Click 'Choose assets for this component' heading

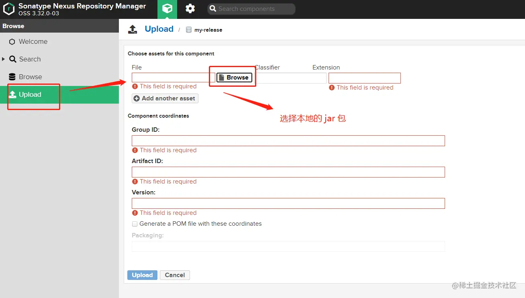(x=171, y=53)
